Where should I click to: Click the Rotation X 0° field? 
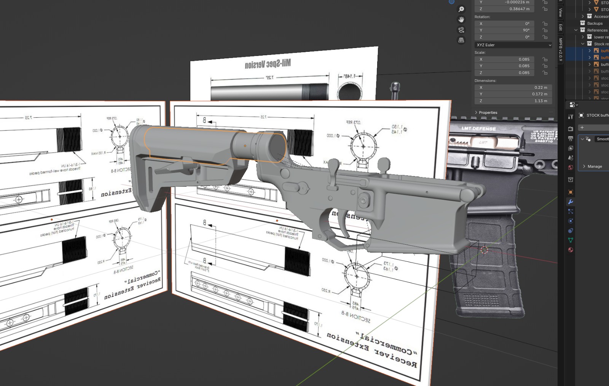click(x=504, y=24)
